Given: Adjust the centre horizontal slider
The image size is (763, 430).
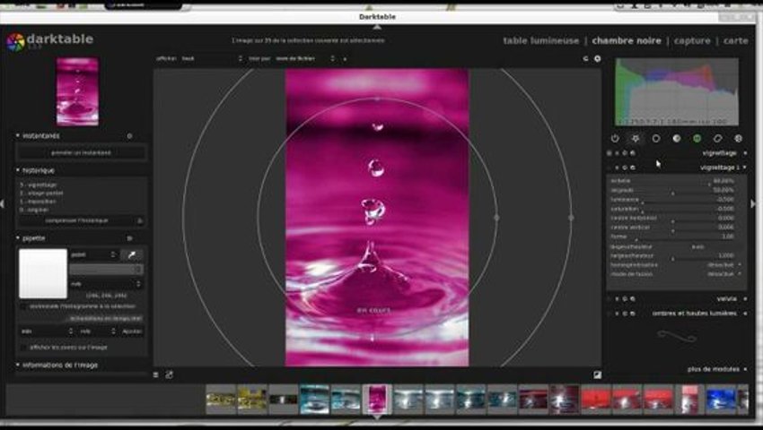Looking at the screenshot, I should (x=672, y=219).
